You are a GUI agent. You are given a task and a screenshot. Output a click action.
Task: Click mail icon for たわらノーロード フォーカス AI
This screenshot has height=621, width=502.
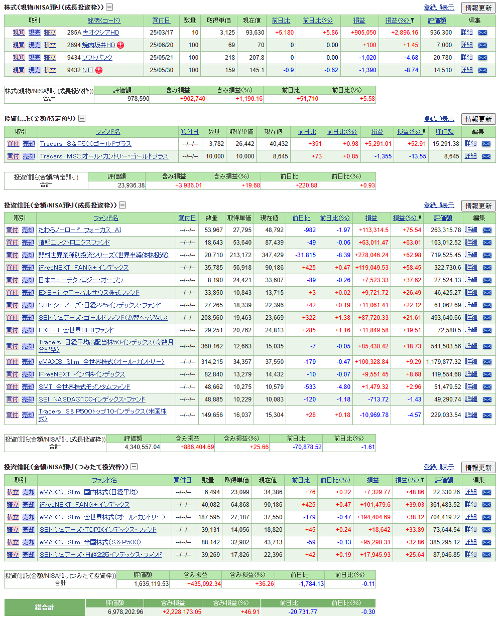tap(487, 230)
